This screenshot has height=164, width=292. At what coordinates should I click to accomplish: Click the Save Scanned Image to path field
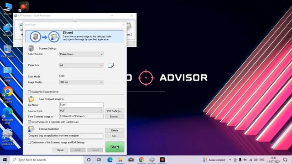(81, 117)
